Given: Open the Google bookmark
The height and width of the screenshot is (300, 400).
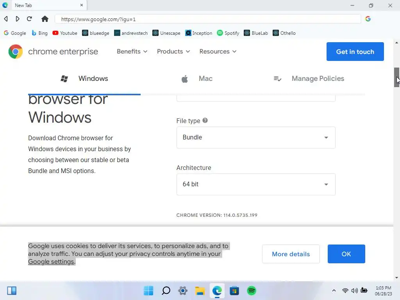Looking at the screenshot, I should [15, 33].
